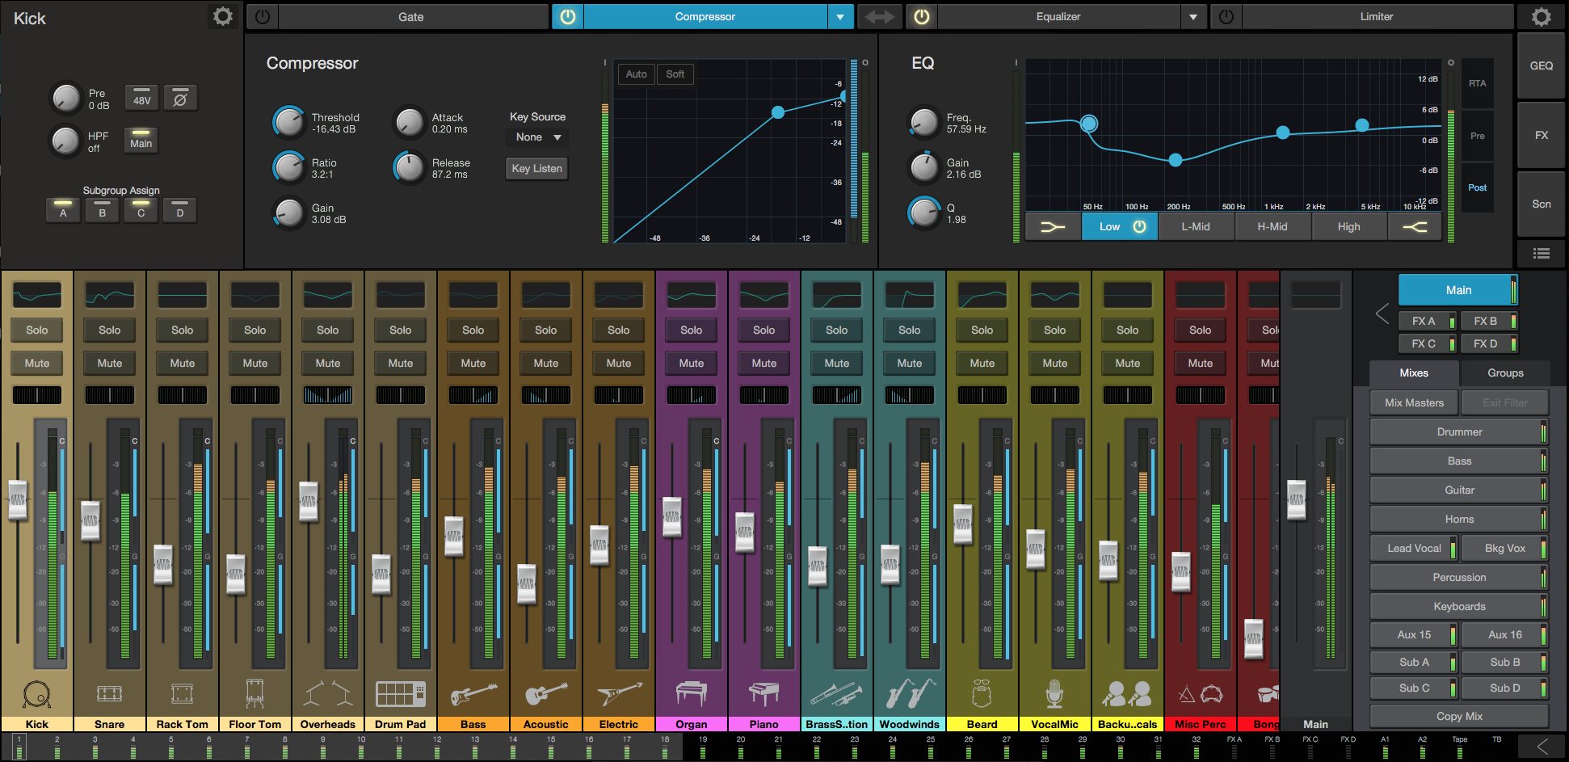Click the Woodwinds saxophone channel icon
This screenshot has width=1569, height=762.
910,693
